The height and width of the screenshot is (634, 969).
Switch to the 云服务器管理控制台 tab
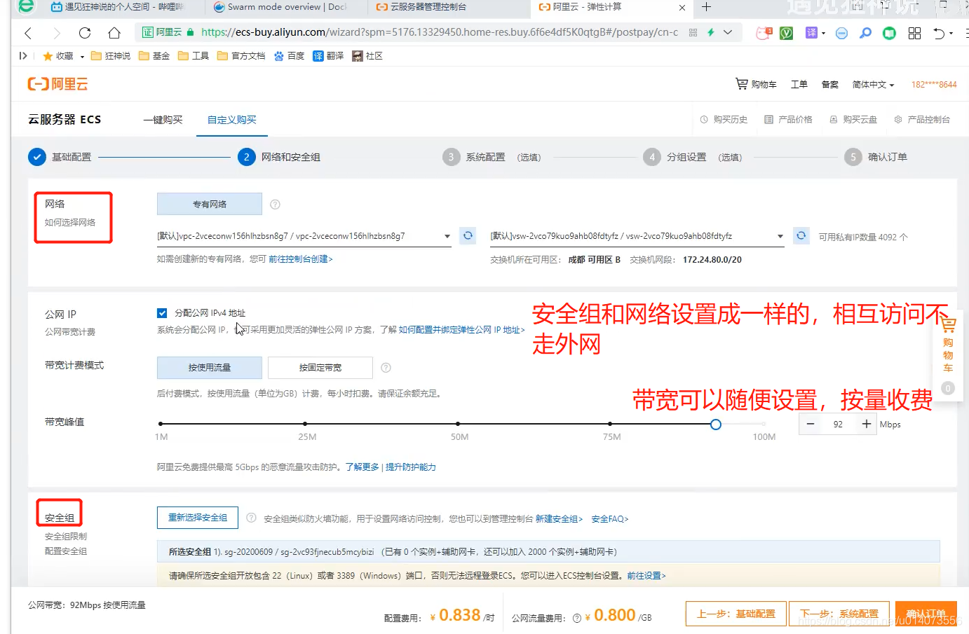[x=421, y=7]
